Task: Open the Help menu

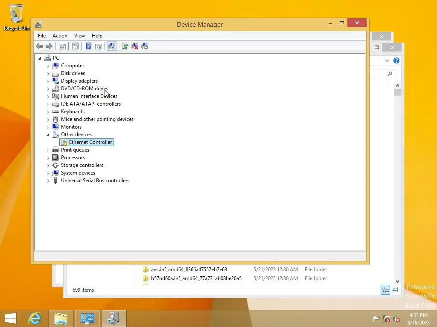Action: (x=97, y=36)
